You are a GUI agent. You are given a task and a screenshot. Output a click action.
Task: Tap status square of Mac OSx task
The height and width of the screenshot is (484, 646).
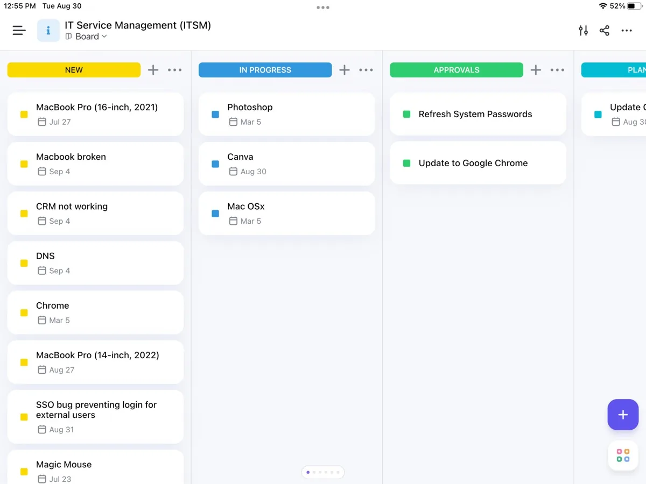click(x=215, y=213)
